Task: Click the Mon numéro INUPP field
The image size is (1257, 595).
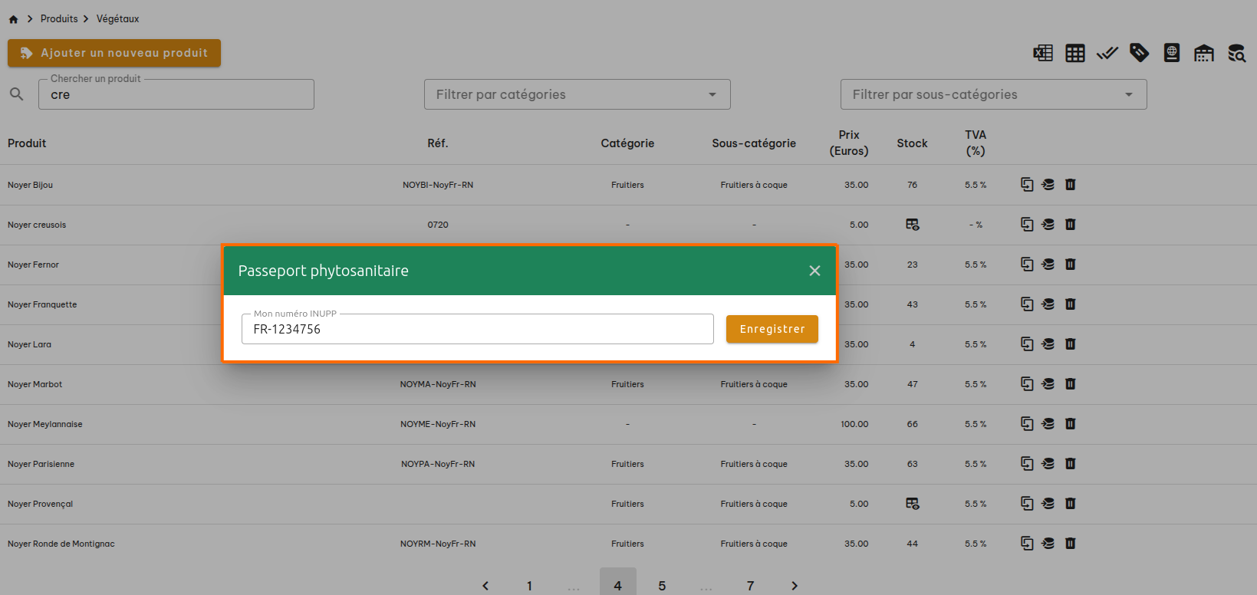Action: (x=477, y=329)
